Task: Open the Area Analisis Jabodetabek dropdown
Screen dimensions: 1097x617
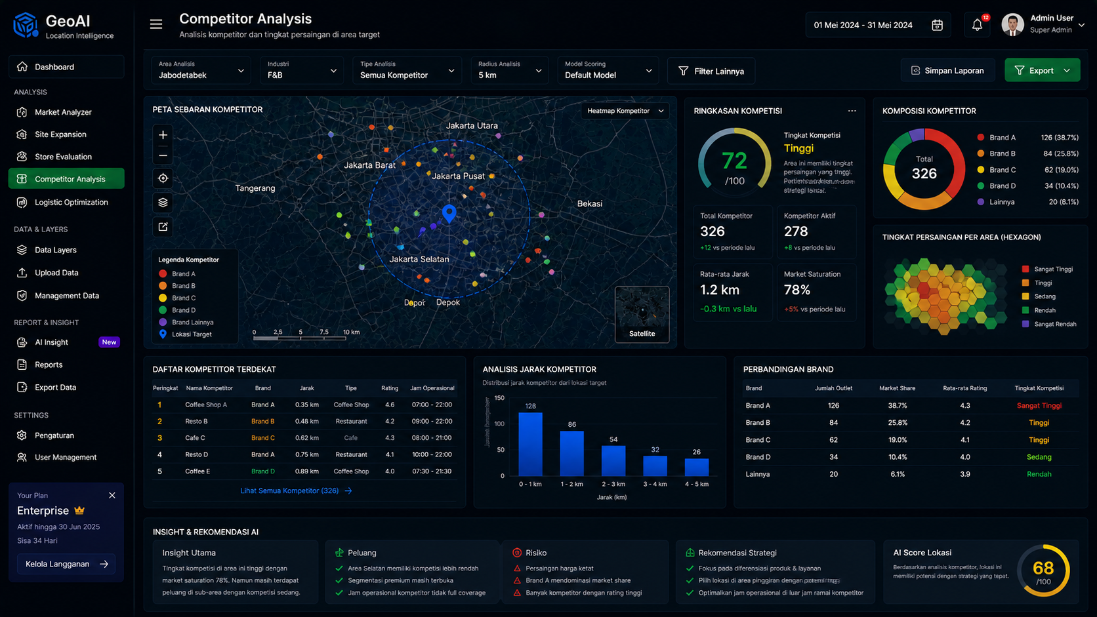Action: (x=201, y=70)
